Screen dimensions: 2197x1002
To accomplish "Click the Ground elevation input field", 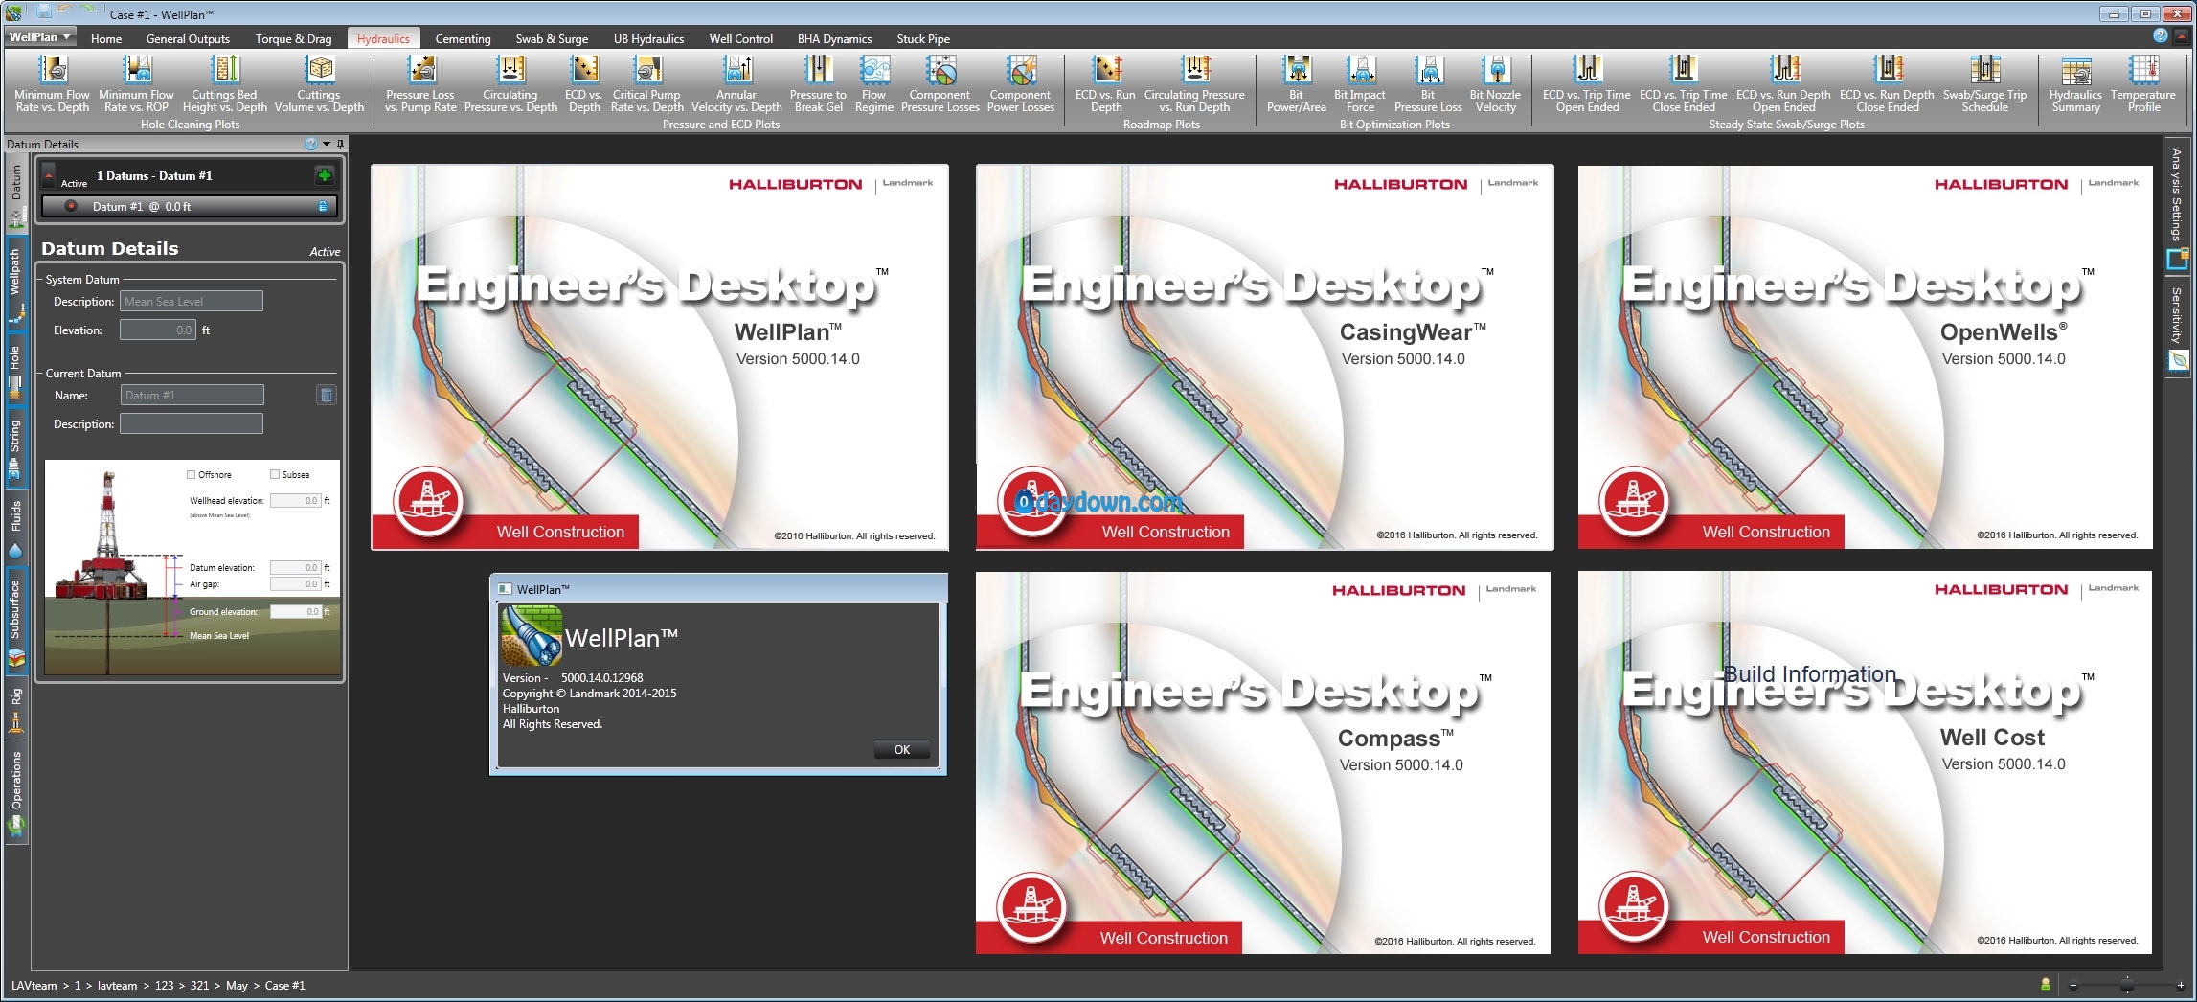I will [296, 611].
